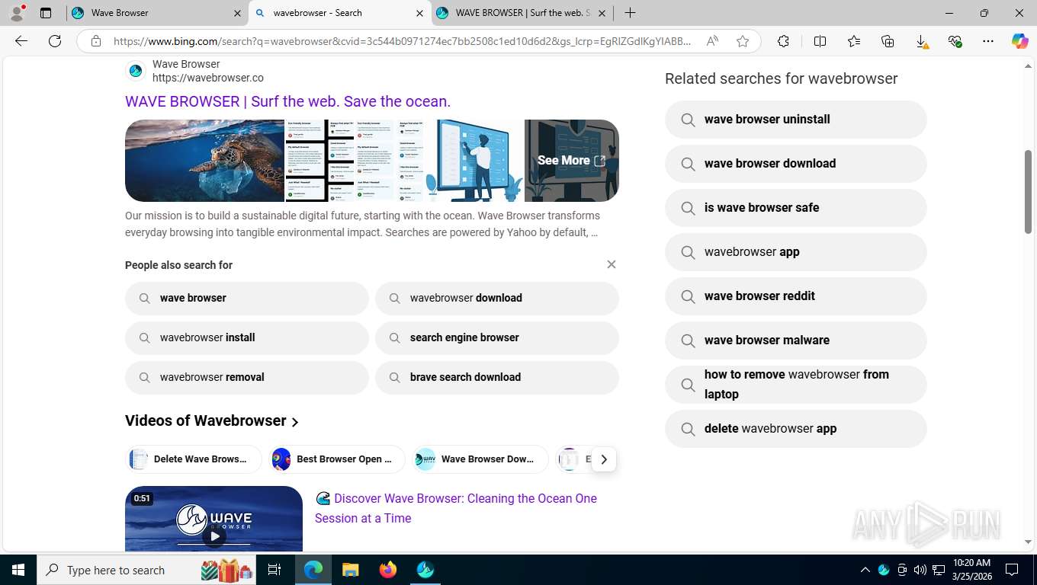Select 'brave search download' suggestion
The height and width of the screenshot is (585, 1037).
tap(497, 378)
